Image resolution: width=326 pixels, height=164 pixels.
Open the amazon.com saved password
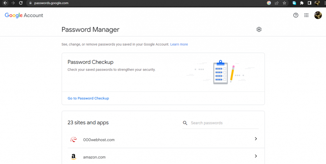[163, 156]
